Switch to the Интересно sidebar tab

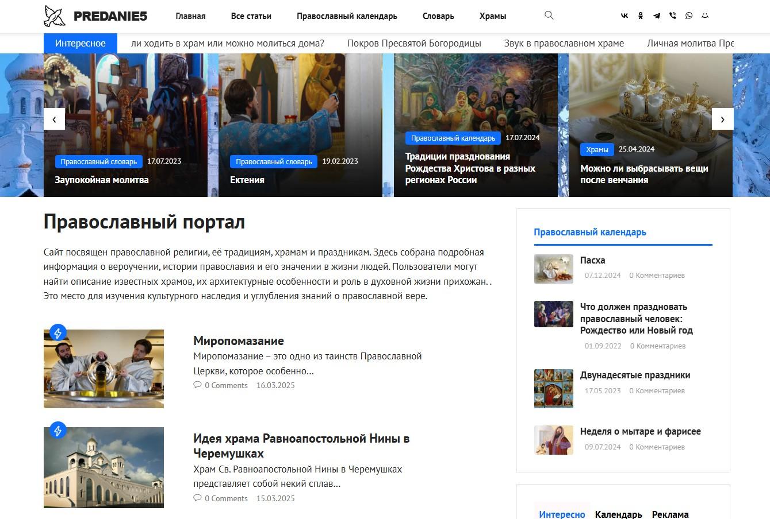pos(562,514)
